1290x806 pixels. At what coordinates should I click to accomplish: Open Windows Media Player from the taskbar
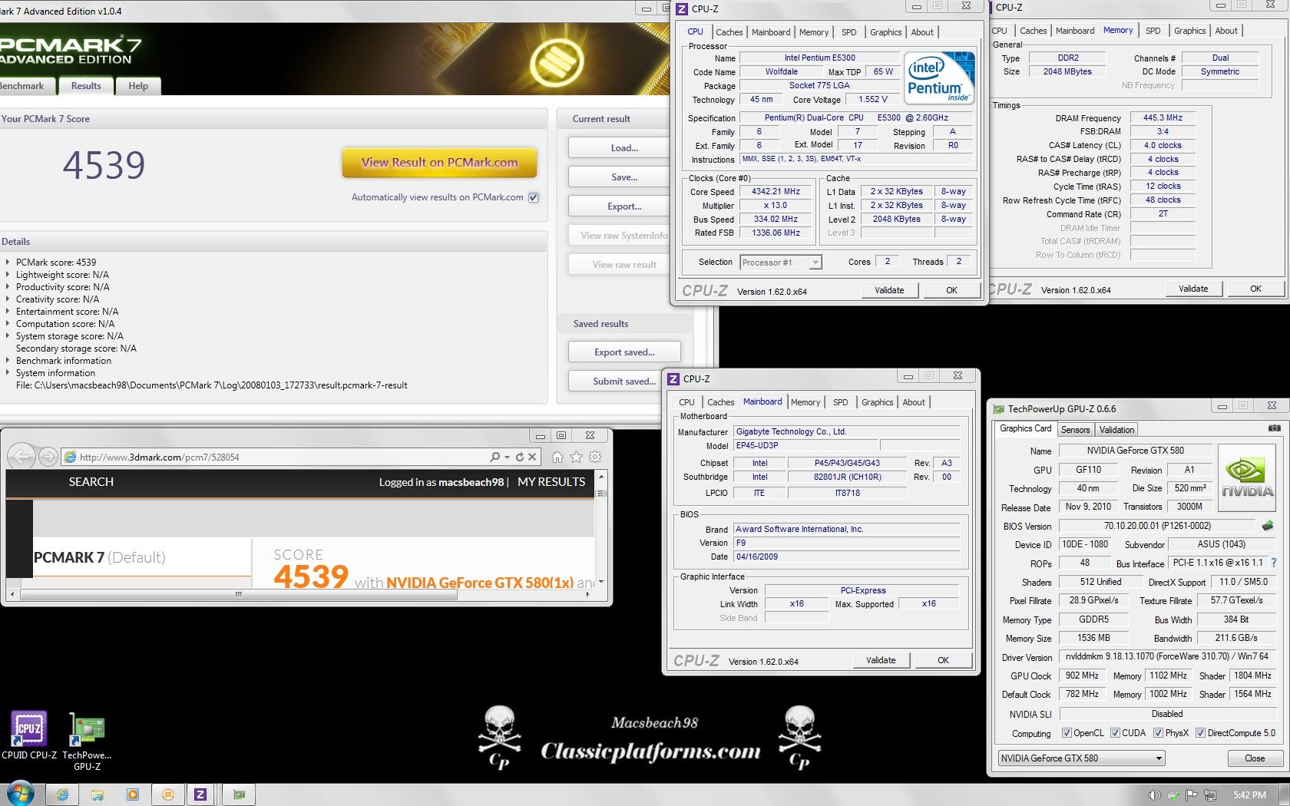(x=132, y=794)
